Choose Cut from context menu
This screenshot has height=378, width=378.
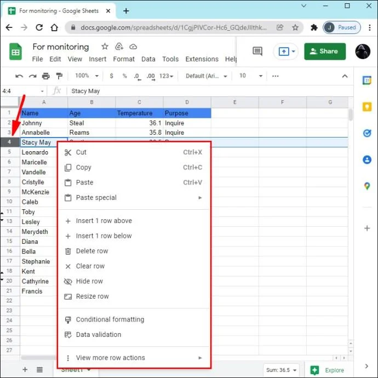point(134,152)
